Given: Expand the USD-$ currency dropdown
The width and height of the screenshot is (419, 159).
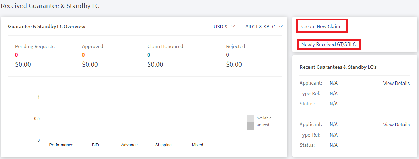Looking at the screenshot, I should click(x=224, y=27).
